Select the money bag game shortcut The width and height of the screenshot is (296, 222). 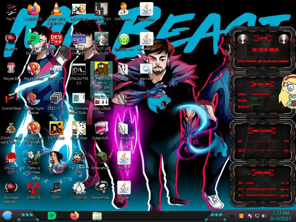click(11, 128)
